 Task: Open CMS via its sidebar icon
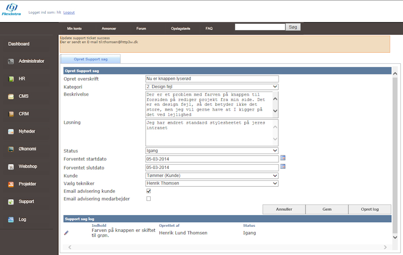click(11, 97)
